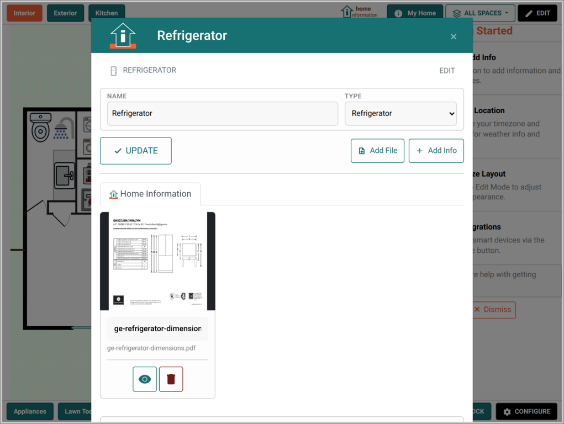Click the Add File button

click(377, 151)
